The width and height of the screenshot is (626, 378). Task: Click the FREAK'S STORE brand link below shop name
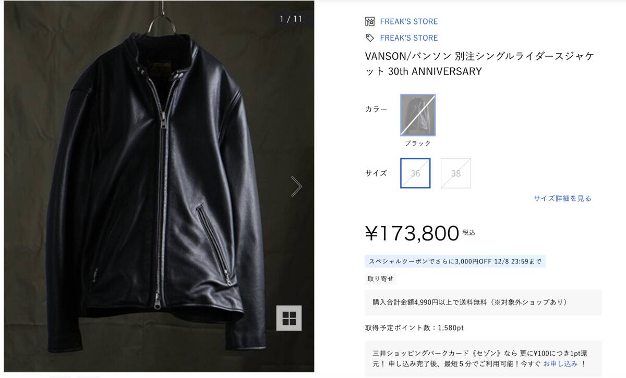click(x=410, y=37)
